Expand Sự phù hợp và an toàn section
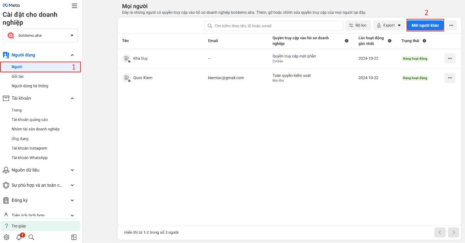465x243 pixels. (72, 185)
